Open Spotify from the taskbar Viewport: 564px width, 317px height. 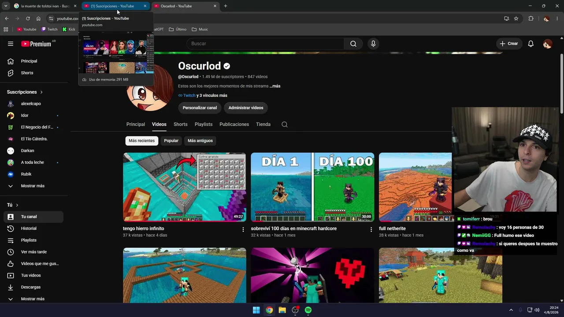coord(308,310)
